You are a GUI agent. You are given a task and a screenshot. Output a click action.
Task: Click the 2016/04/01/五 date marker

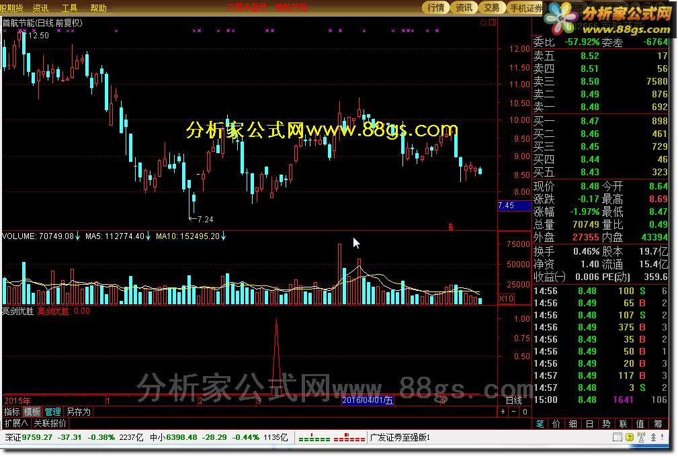[x=368, y=400]
